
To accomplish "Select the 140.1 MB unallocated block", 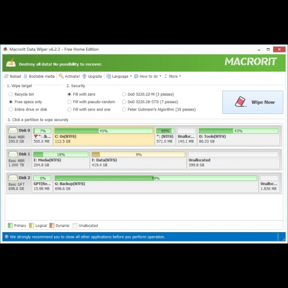I will tap(186, 136).
